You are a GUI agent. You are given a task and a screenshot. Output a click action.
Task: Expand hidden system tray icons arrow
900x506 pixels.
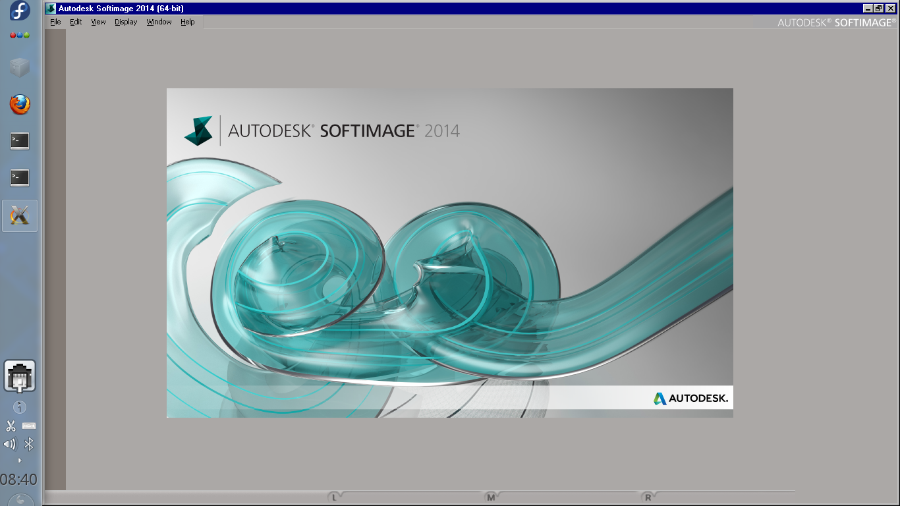(x=20, y=461)
